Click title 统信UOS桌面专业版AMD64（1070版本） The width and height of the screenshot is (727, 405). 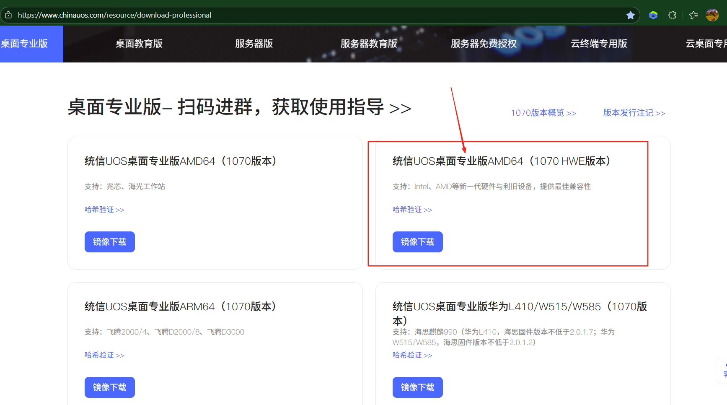(181, 161)
